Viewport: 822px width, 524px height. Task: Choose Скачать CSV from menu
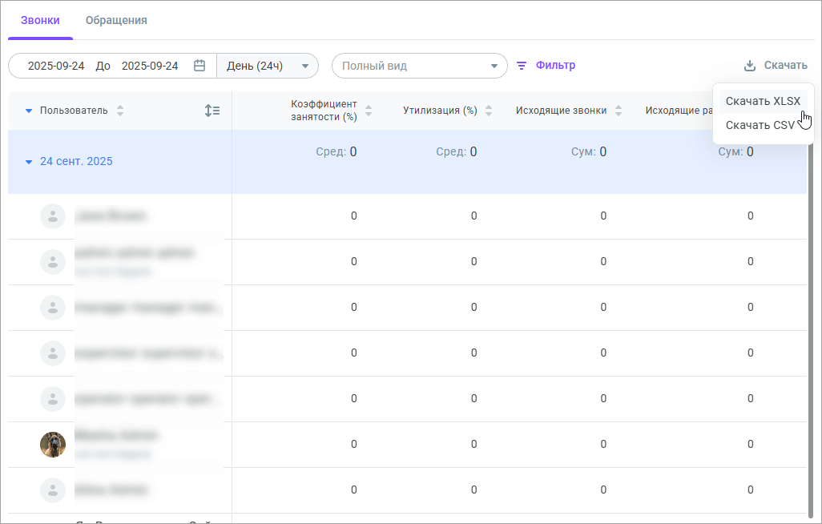760,125
